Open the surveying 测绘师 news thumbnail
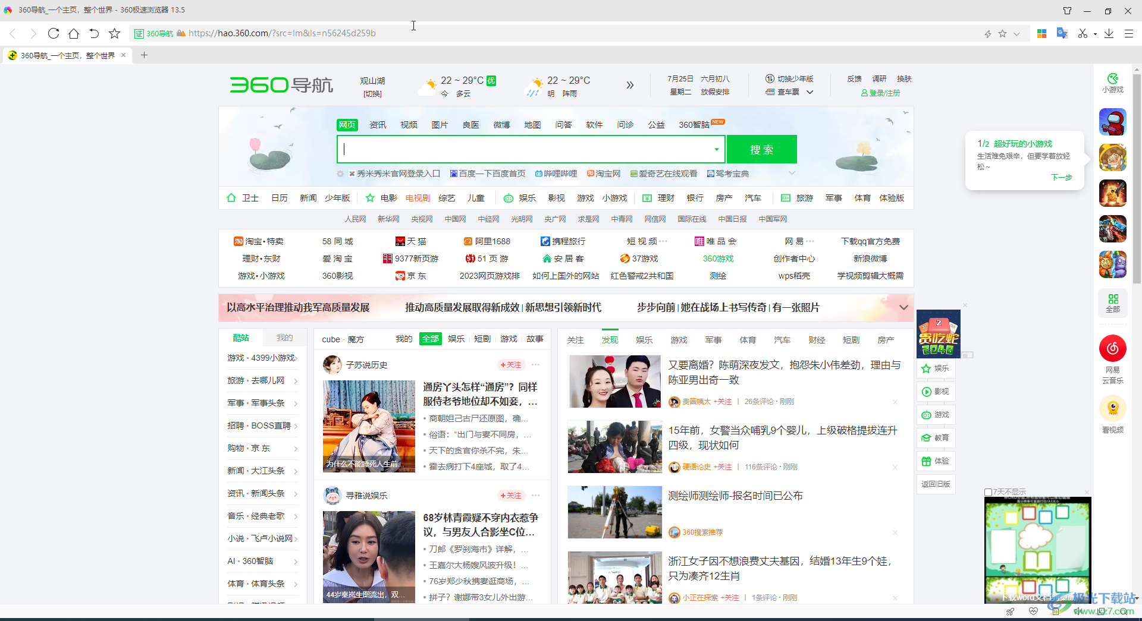The height and width of the screenshot is (621, 1142). point(614,512)
